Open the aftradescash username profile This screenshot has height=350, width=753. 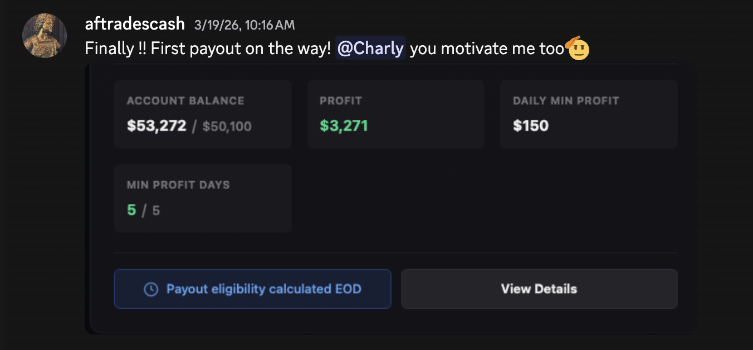click(135, 24)
